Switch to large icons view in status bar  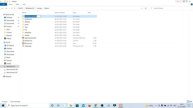point(191,101)
